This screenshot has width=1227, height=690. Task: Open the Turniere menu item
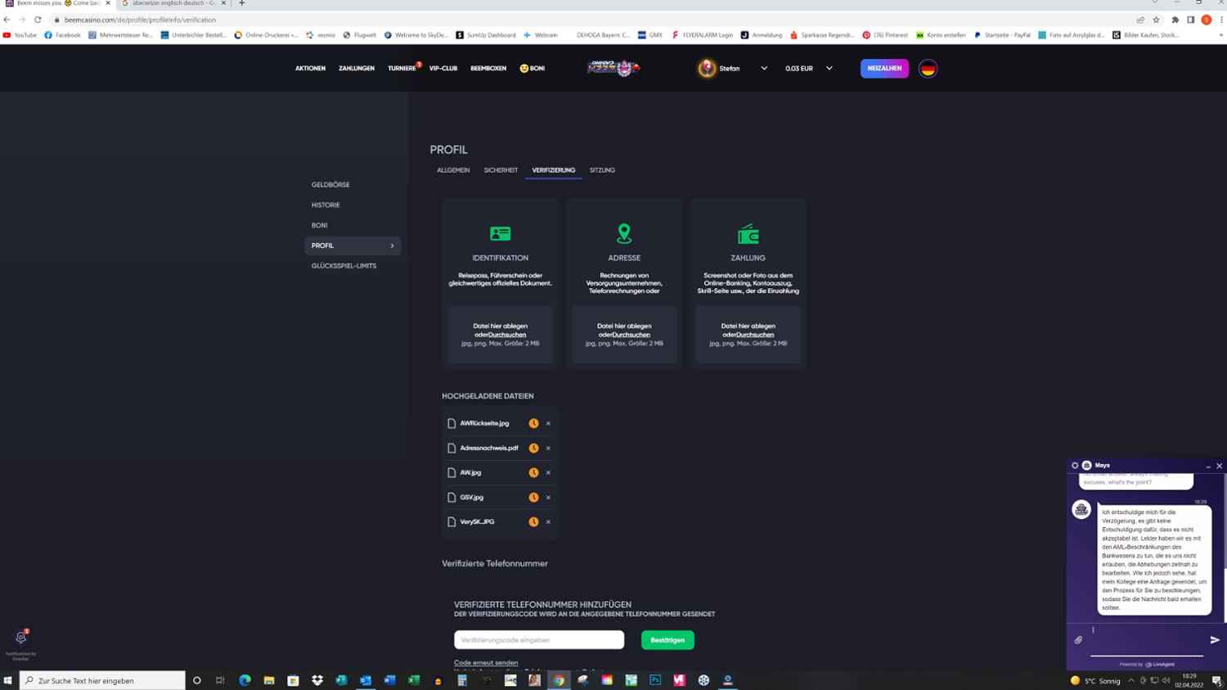(x=402, y=69)
